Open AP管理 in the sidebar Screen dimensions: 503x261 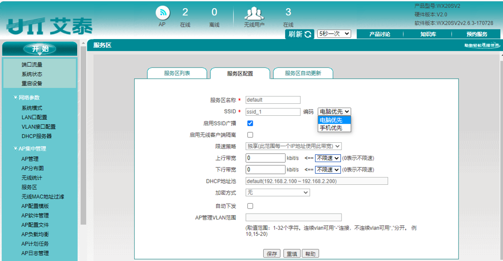click(x=30, y=159)
